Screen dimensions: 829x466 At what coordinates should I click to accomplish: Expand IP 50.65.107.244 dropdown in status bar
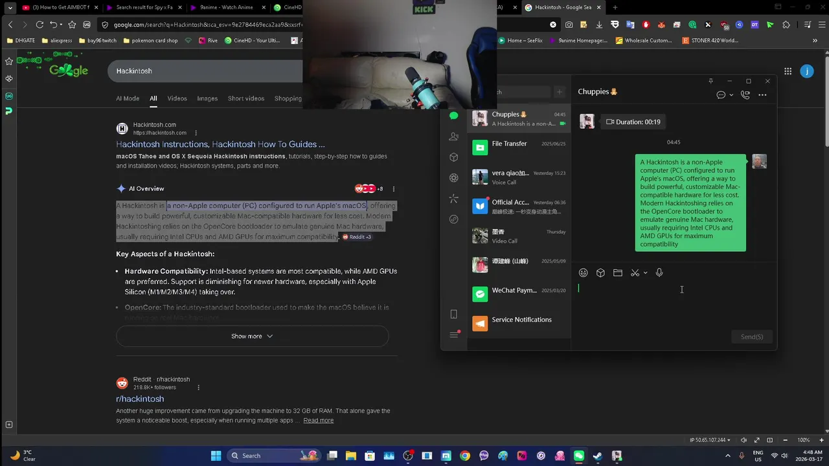click(x=710, y=440)
